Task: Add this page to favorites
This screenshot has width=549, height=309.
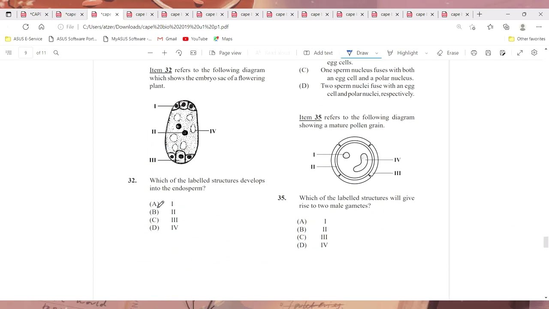Action: pyautogui.click(x=472, y=27)
